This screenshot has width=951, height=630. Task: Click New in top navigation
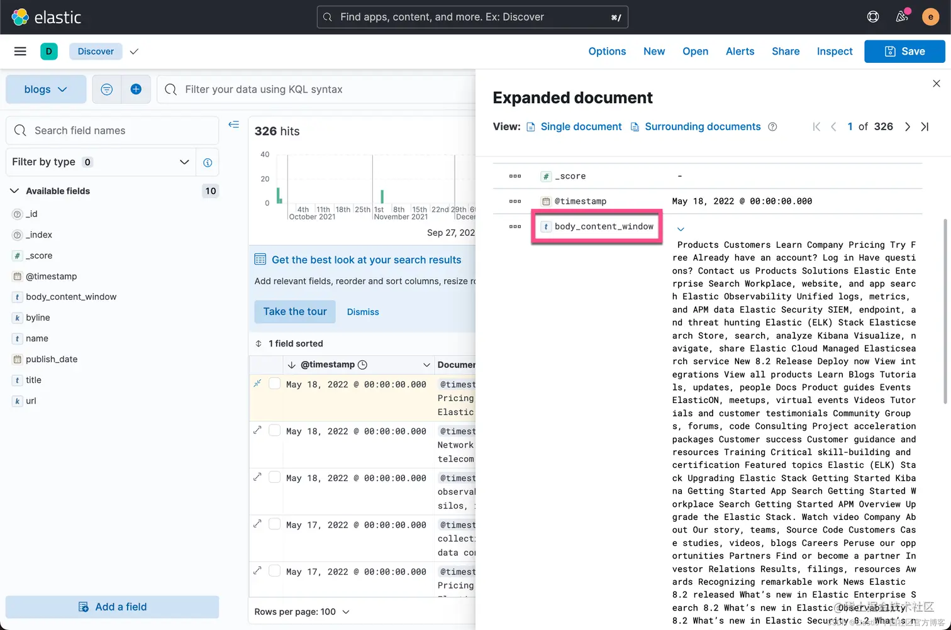click(x=654, y=52)
